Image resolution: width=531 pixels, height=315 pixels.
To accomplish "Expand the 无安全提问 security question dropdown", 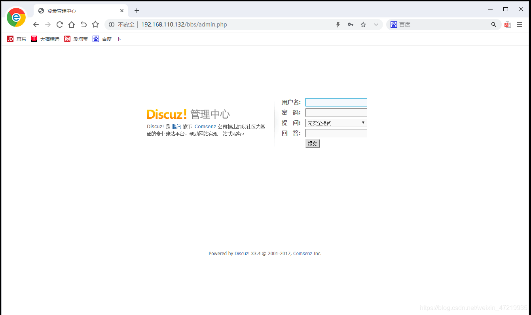I will point(336,123).
